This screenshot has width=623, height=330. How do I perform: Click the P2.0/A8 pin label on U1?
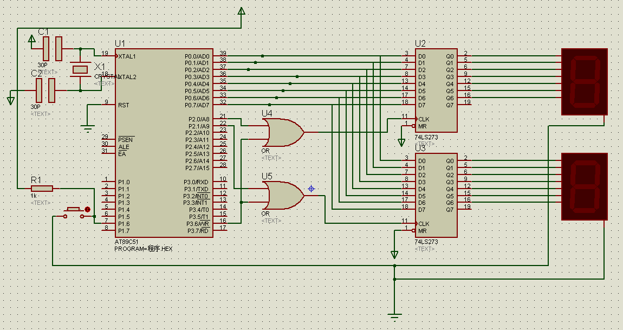coord(199,119)
